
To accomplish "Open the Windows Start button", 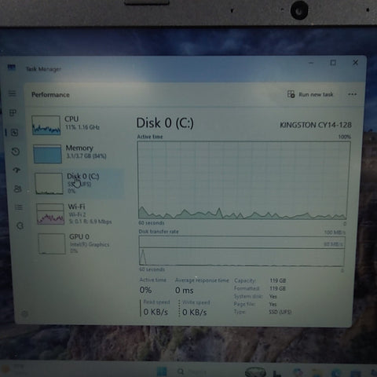I will click(x=162, y=372).
